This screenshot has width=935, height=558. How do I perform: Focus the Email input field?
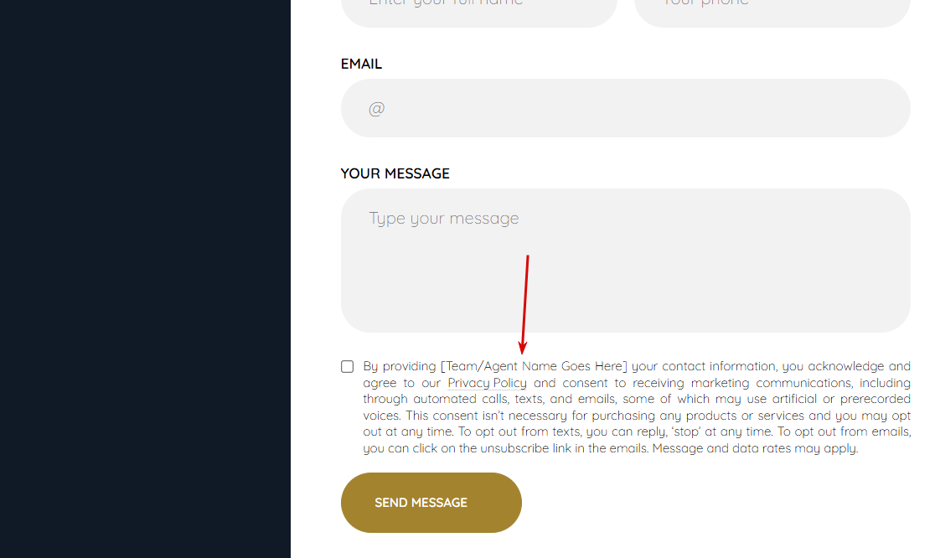click(x=626, y=109)
